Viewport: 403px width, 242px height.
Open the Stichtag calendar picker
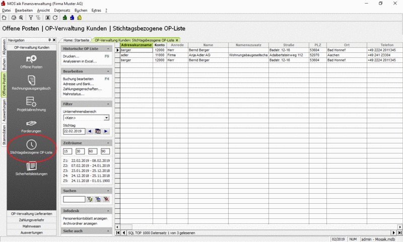(98, 131)
